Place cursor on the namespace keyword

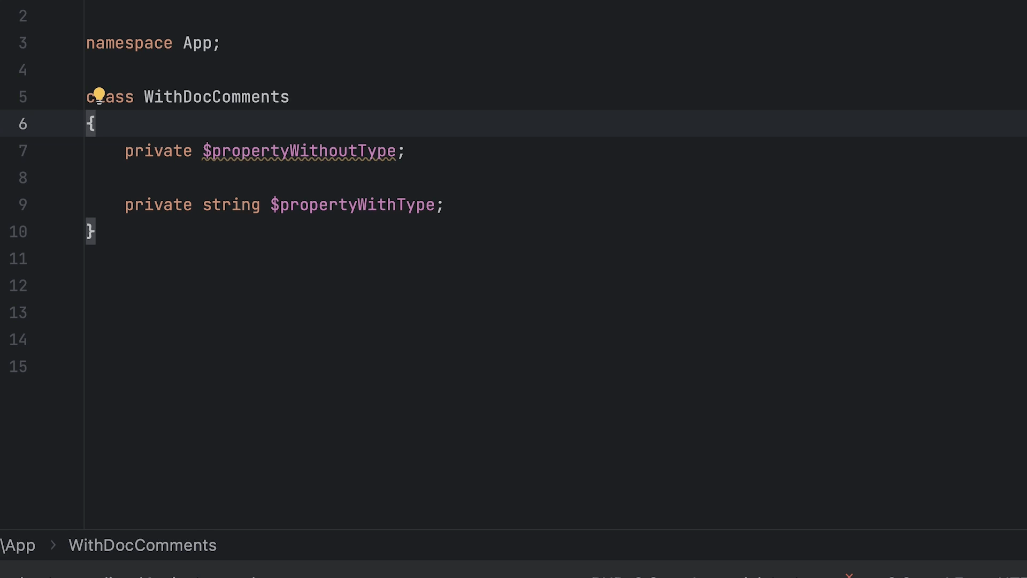point(129,43)
